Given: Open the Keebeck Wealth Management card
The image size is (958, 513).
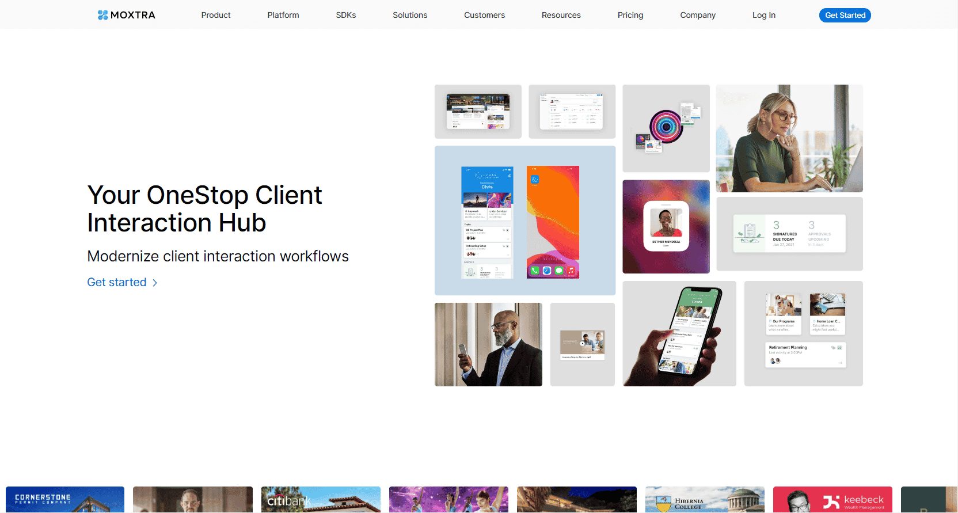Looking at the screenshot, I should 832,499.
